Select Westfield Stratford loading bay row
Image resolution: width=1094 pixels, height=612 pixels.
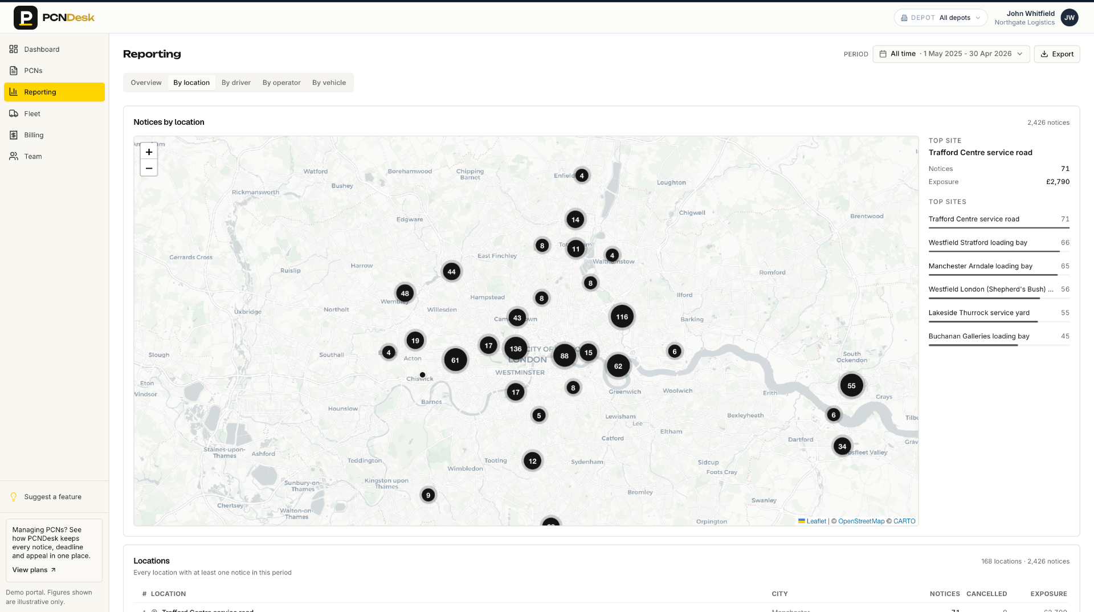point(999,244)
